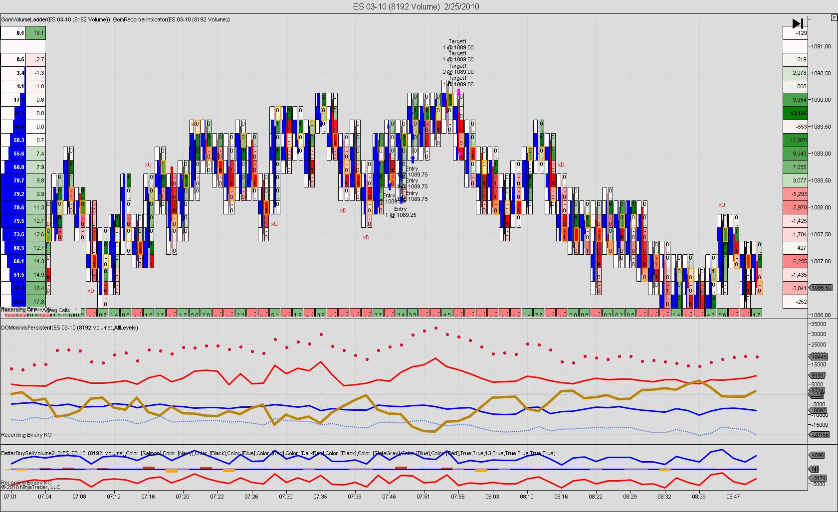
Task: Click the 1086.50 current price marker
Action: pyautogui.click(x=821, y=288)
